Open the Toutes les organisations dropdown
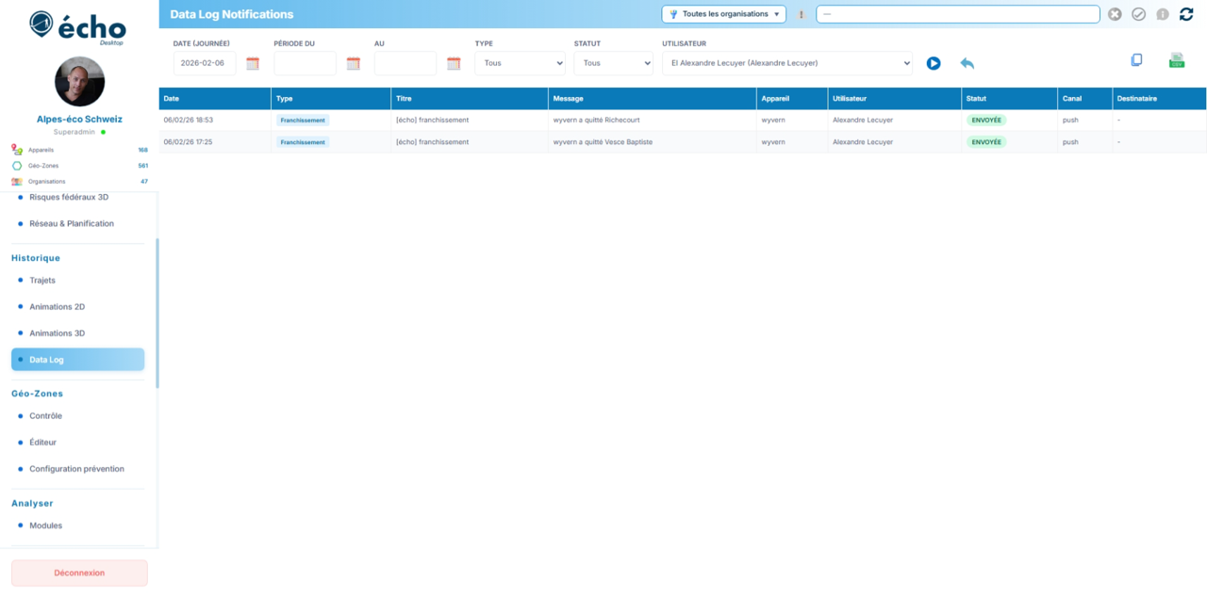Image resolution: width=1207 pixels, height=597 pixels. tap(723, 14)
